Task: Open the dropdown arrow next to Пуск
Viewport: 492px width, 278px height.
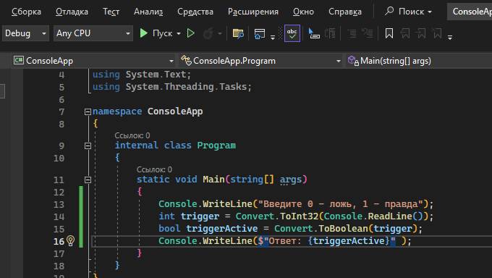Action: pyautogui.click(x=179, y=33)
